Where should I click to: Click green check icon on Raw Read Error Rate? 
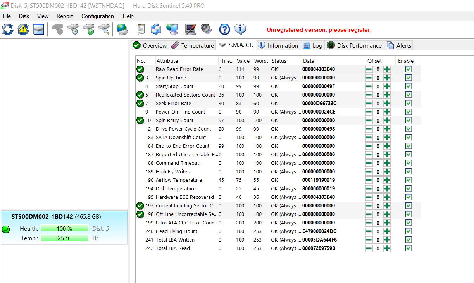tap(140, 69)
